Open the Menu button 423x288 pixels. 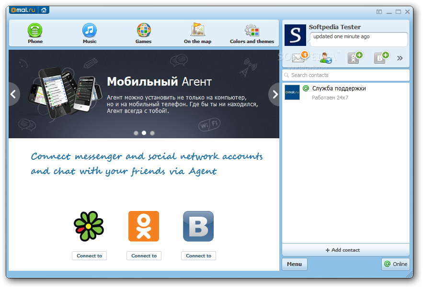pyautogui.click(x=294, y=264)
